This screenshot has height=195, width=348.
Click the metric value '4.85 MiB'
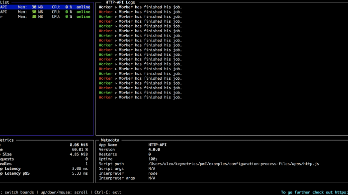79,154
